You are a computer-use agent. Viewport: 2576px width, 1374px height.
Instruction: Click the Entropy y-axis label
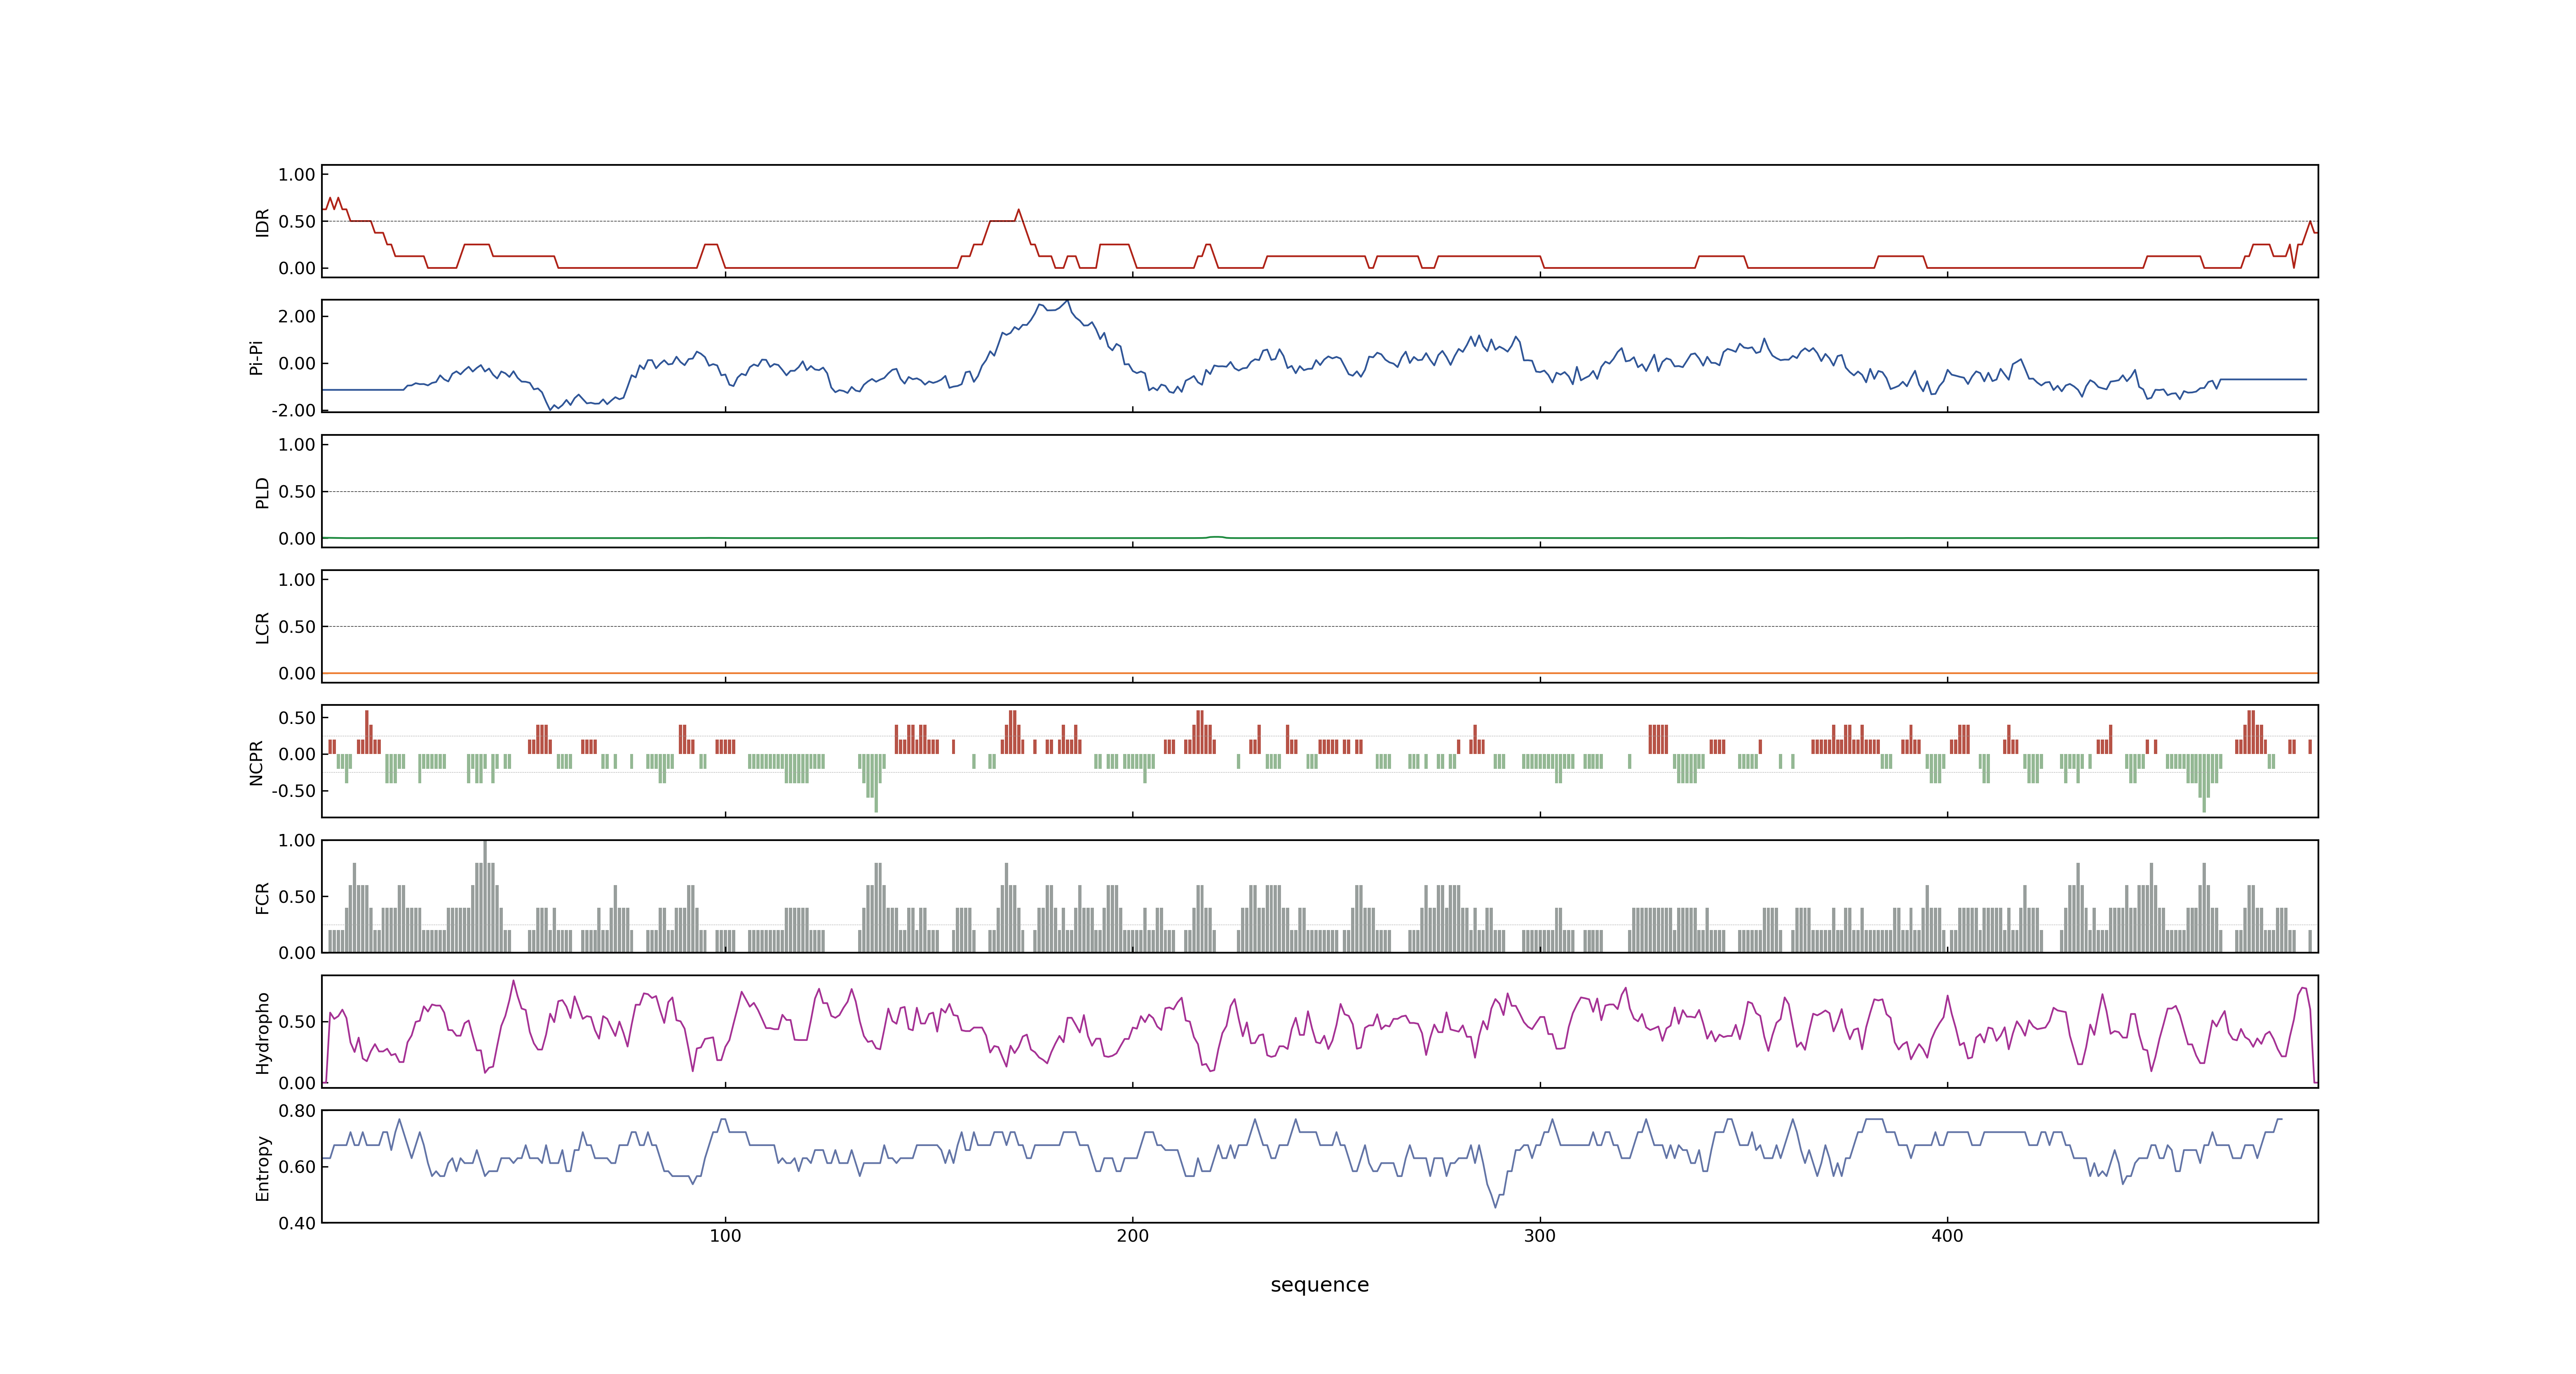(262, 1168)
